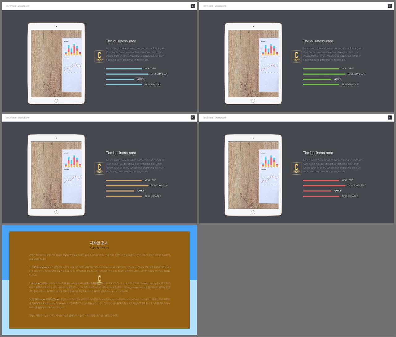Click the gold C logo on slide 5
This screenshot has width=396, height=337.
coord(296,168)
